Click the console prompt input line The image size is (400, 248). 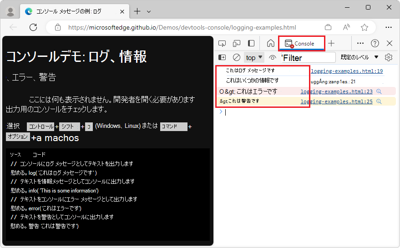pos(308,112)
